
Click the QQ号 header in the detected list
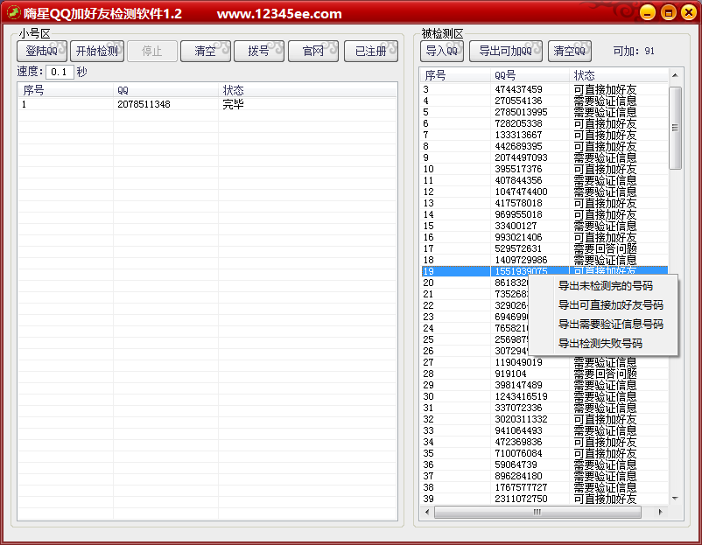tap(530, 75)
